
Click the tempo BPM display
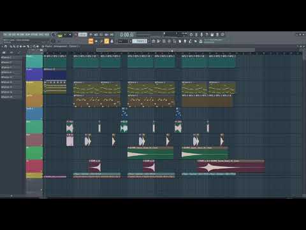(82, 34)
